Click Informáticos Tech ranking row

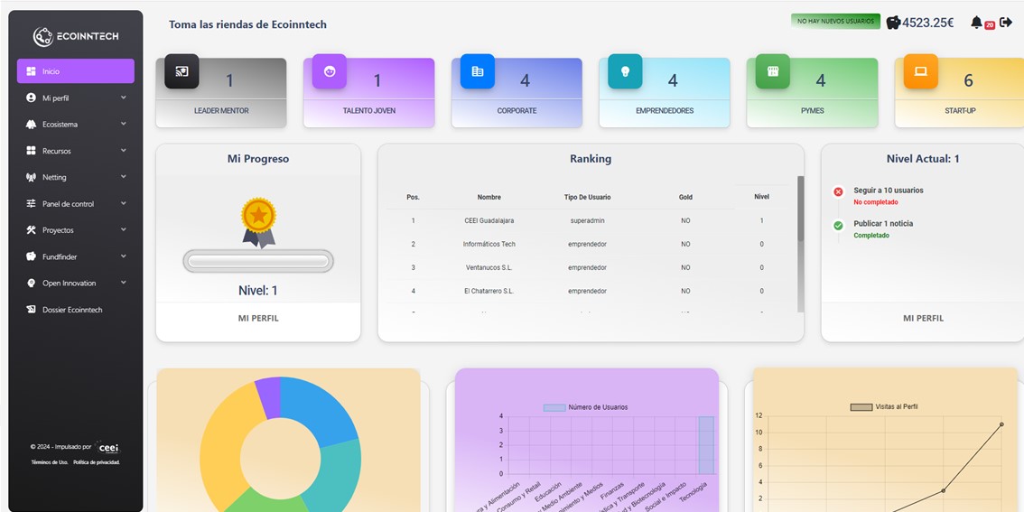click(x=588, y=244)
